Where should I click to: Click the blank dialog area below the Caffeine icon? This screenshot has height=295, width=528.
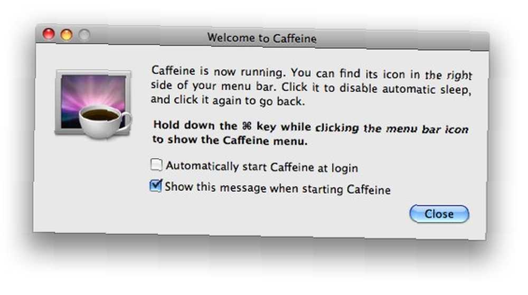pyautogui.click(x=92, y=185)
